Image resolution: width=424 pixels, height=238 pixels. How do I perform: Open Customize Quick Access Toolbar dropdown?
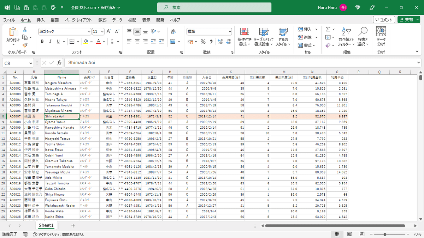(x=62, y=7)
